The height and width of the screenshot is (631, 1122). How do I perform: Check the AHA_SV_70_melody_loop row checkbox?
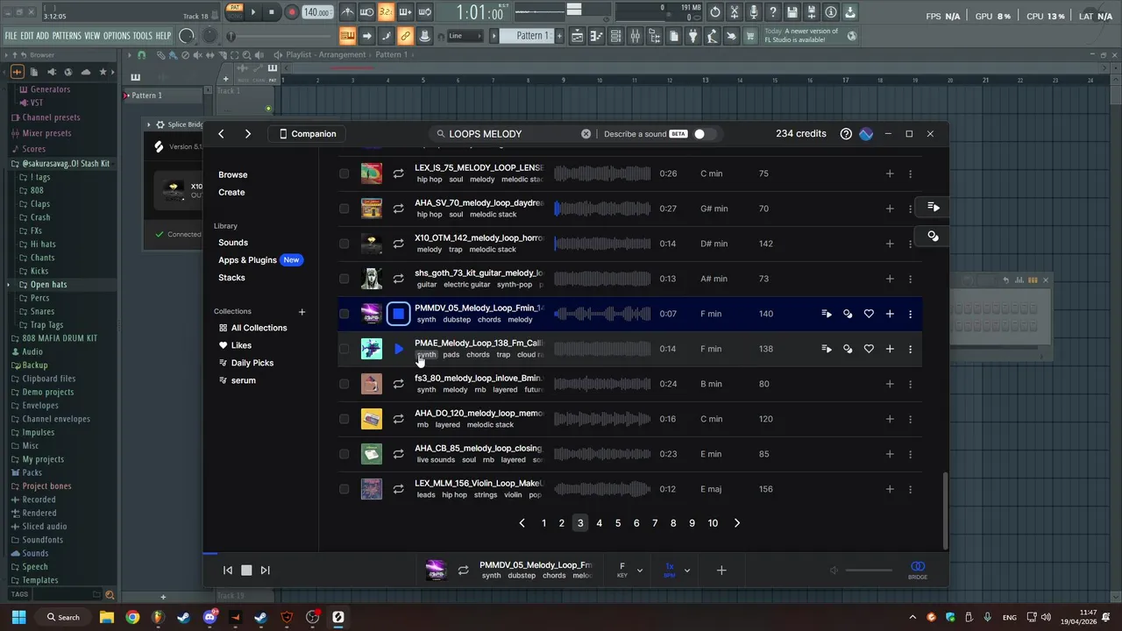coord(344,209)
